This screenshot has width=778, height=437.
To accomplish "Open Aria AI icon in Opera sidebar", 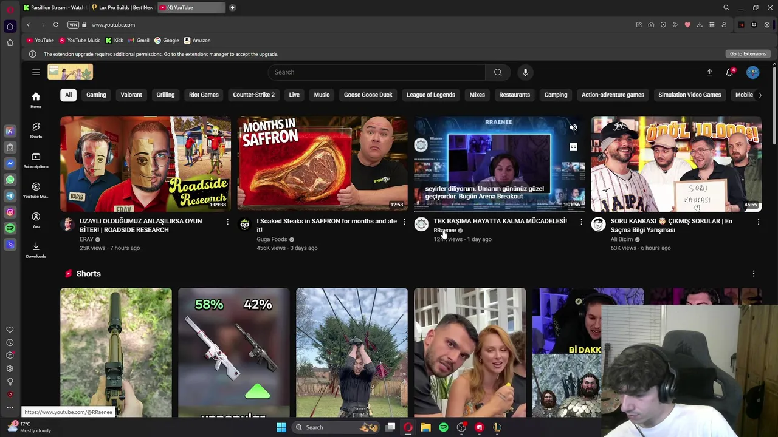I will (x=10, y=131).
